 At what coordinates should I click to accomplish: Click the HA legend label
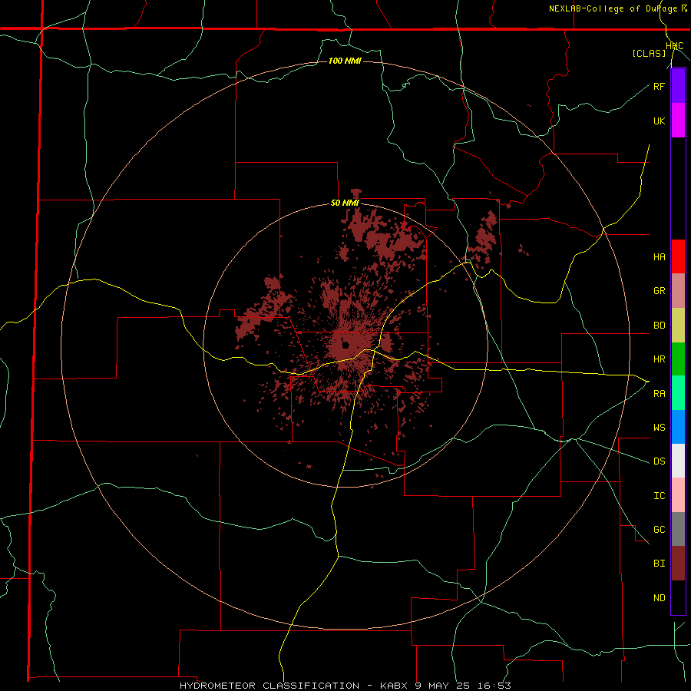(x=659, y=257)
